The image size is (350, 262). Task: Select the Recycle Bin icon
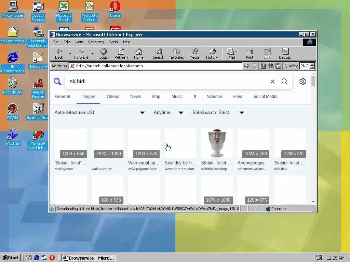pyautogui.click(x=13, y=86)
